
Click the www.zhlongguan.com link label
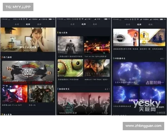(143, 126)
